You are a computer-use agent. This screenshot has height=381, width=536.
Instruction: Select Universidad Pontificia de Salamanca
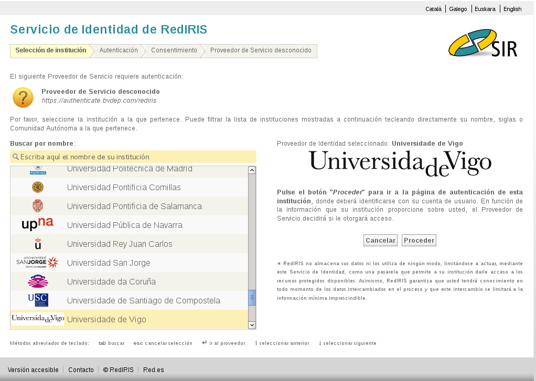pos(129,206)
